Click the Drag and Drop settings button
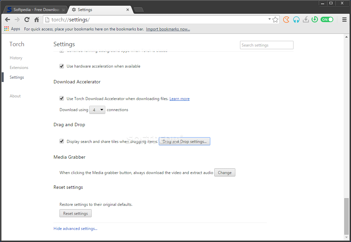The height and width of the screenshot is (242, 351). coord(185,142)
